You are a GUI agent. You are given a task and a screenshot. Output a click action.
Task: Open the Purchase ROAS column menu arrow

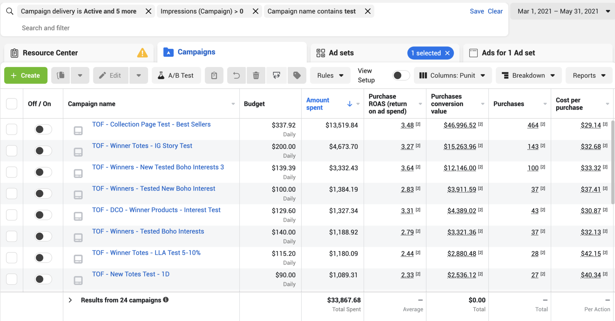420,104
